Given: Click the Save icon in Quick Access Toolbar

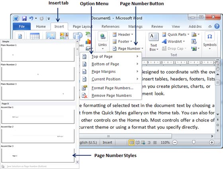Looking at the screenshot, I should pos(24,18).
